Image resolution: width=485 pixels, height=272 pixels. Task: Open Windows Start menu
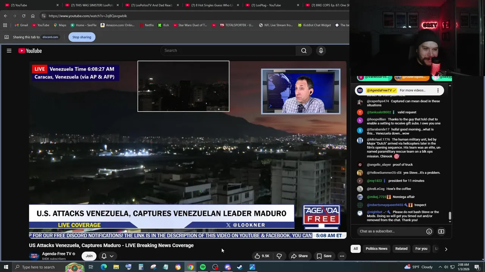coord(6,267)
